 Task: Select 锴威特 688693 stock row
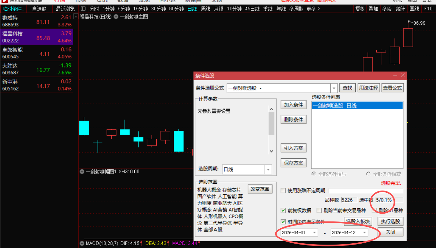click(37, 21)
